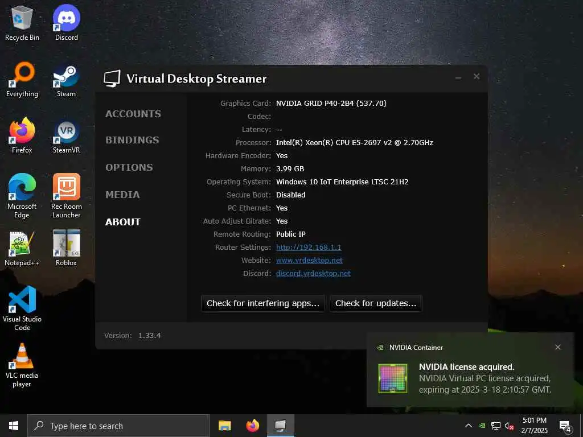This screenshot has height=437, width=583.
Task: Open Visual Studio Code shortcut
Action: pyautogui.click(x=22, y=309)
